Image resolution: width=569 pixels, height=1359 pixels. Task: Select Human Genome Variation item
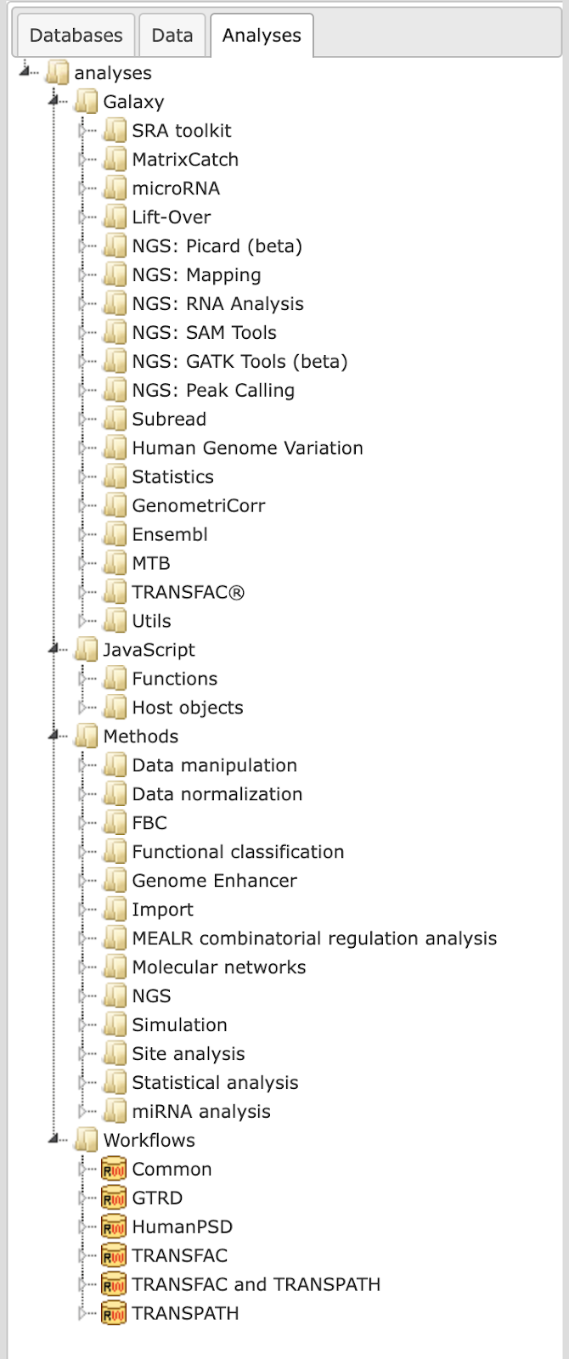click(x=247, y=448)
